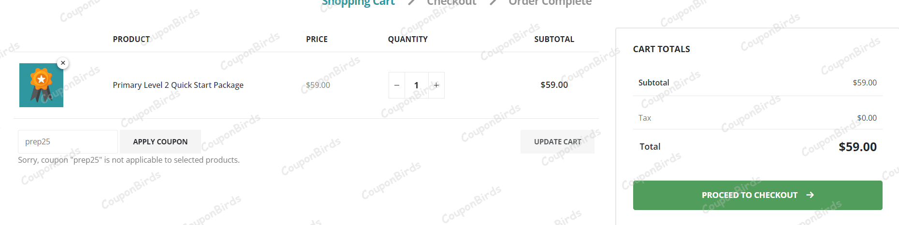This screenshot has width=899, height=225.
Task: Click the arrow icon in checkout button
Action: click(x=810, y=195)
